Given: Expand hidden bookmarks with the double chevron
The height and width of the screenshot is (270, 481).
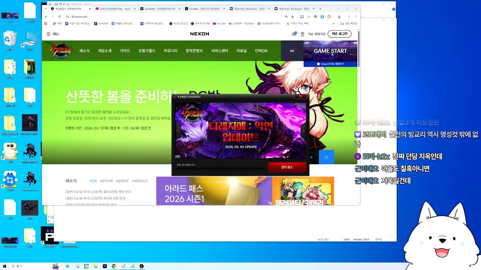Looking at the screenshot, I should (x=333, y=24).
